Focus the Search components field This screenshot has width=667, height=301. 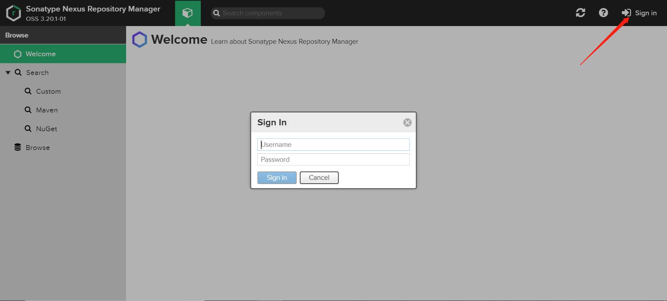pos(268,13)
